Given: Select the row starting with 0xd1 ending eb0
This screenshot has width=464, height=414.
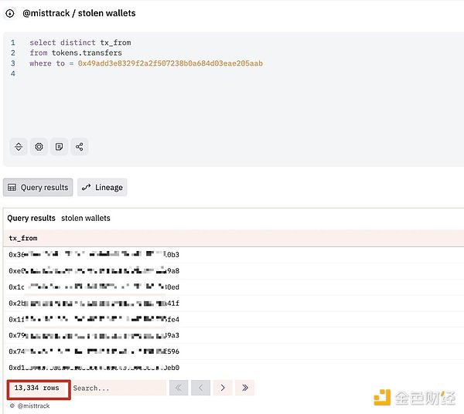Looking at the screenshot, I should pos(234,368).
